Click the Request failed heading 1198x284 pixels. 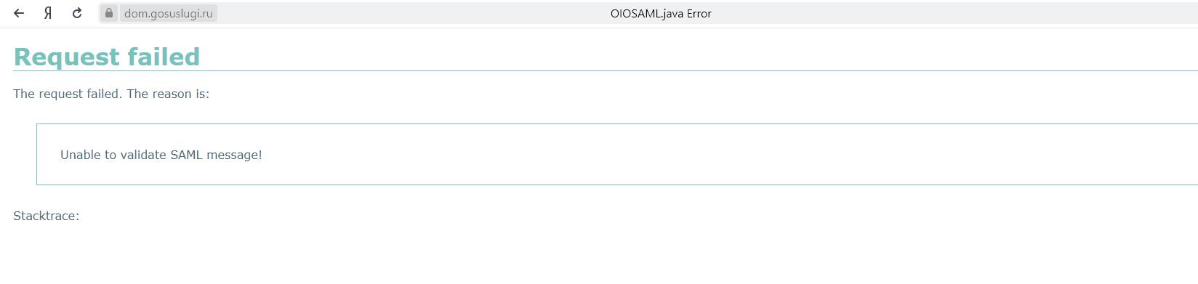[x=107, y=57]
